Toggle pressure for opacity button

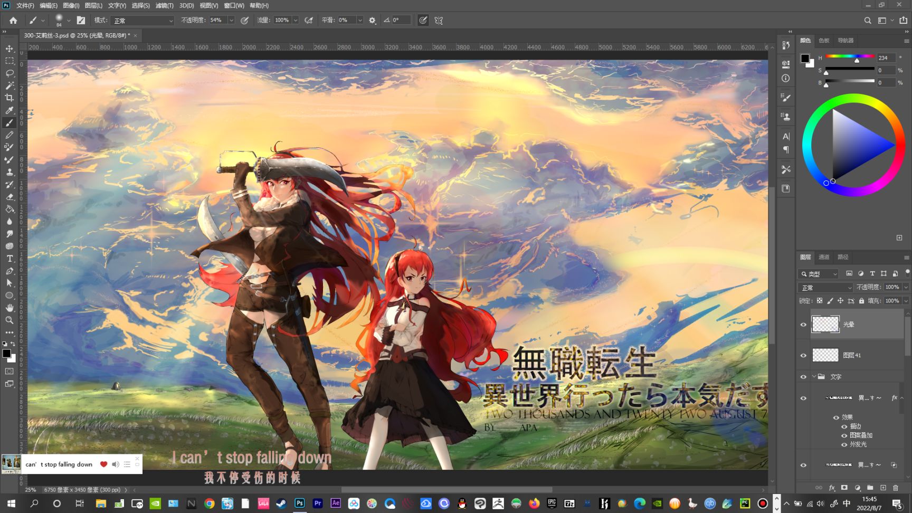click(x=245, y=21)
